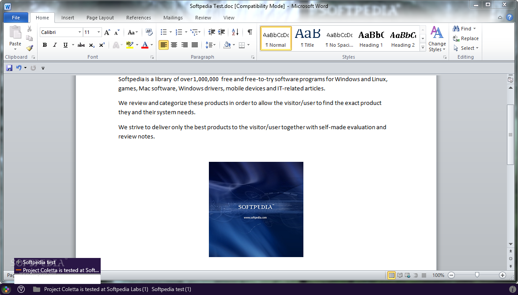Apply superscript formatting

click(x=102, y=45)
